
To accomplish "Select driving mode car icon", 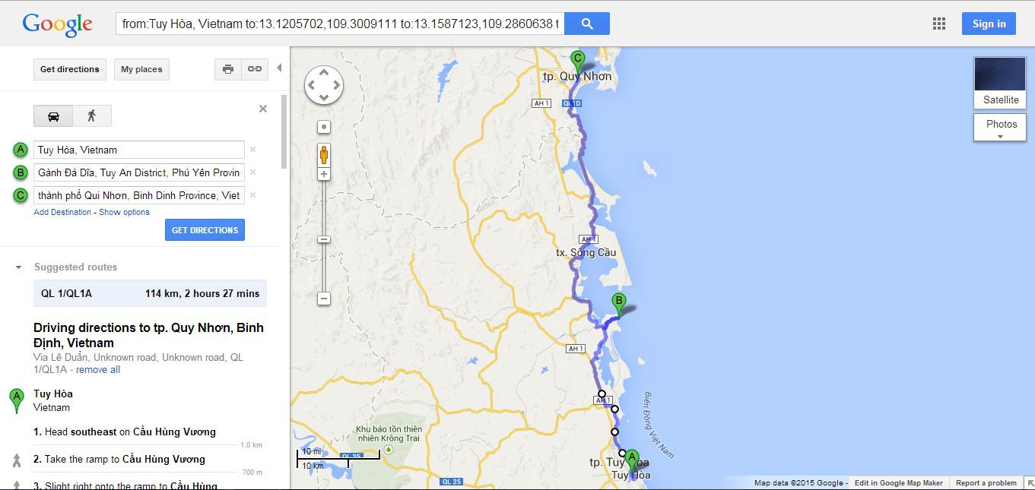I will tap(53, 115).
